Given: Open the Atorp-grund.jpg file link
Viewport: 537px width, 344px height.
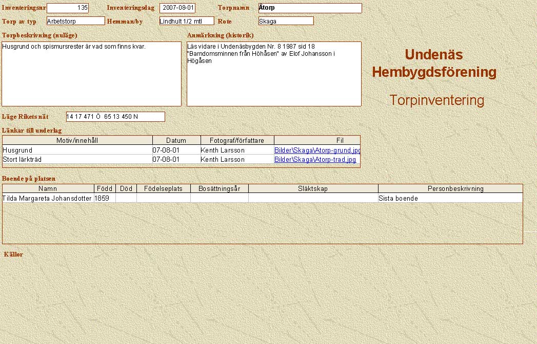Looking at the screenshot, I should click(x=317, y=150).
